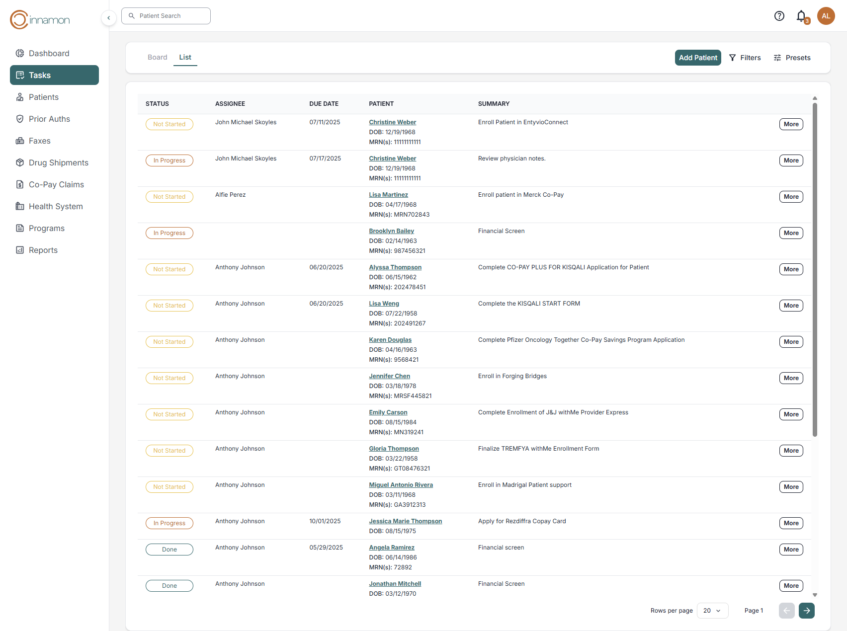This screenshot has width=847, height=631.
Task: Open the Brooklyn Bailey patient link
Action: pos(391,231)
